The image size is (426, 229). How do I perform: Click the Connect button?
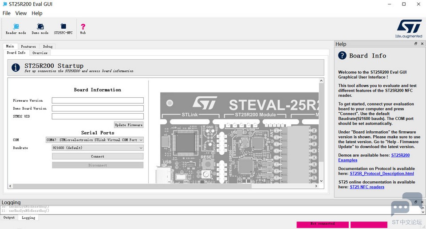[x=98, y=156]
